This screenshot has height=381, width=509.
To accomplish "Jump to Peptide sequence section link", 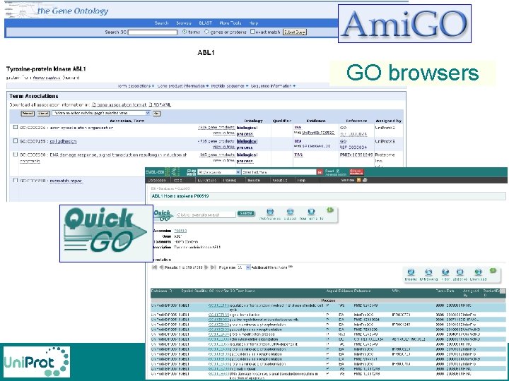I will point(227,86).
